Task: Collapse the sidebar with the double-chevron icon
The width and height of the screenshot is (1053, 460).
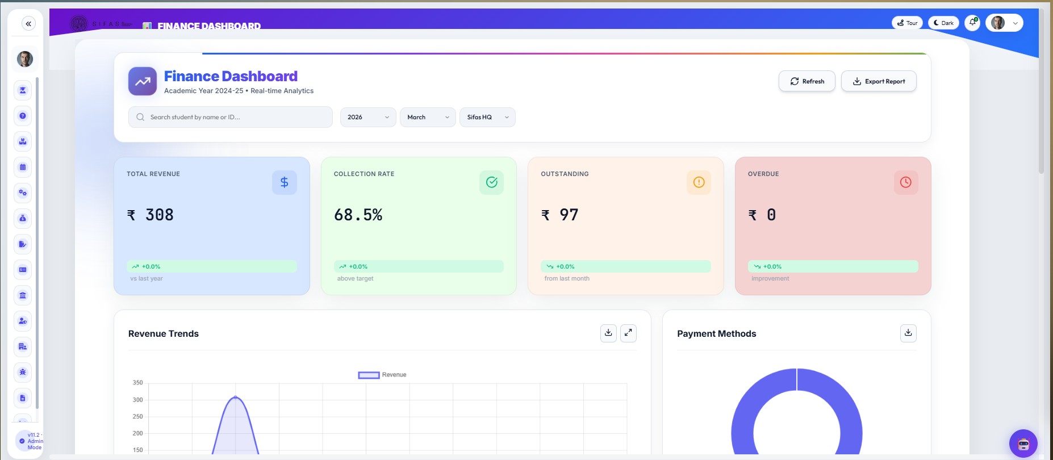Action: (28, 23)
